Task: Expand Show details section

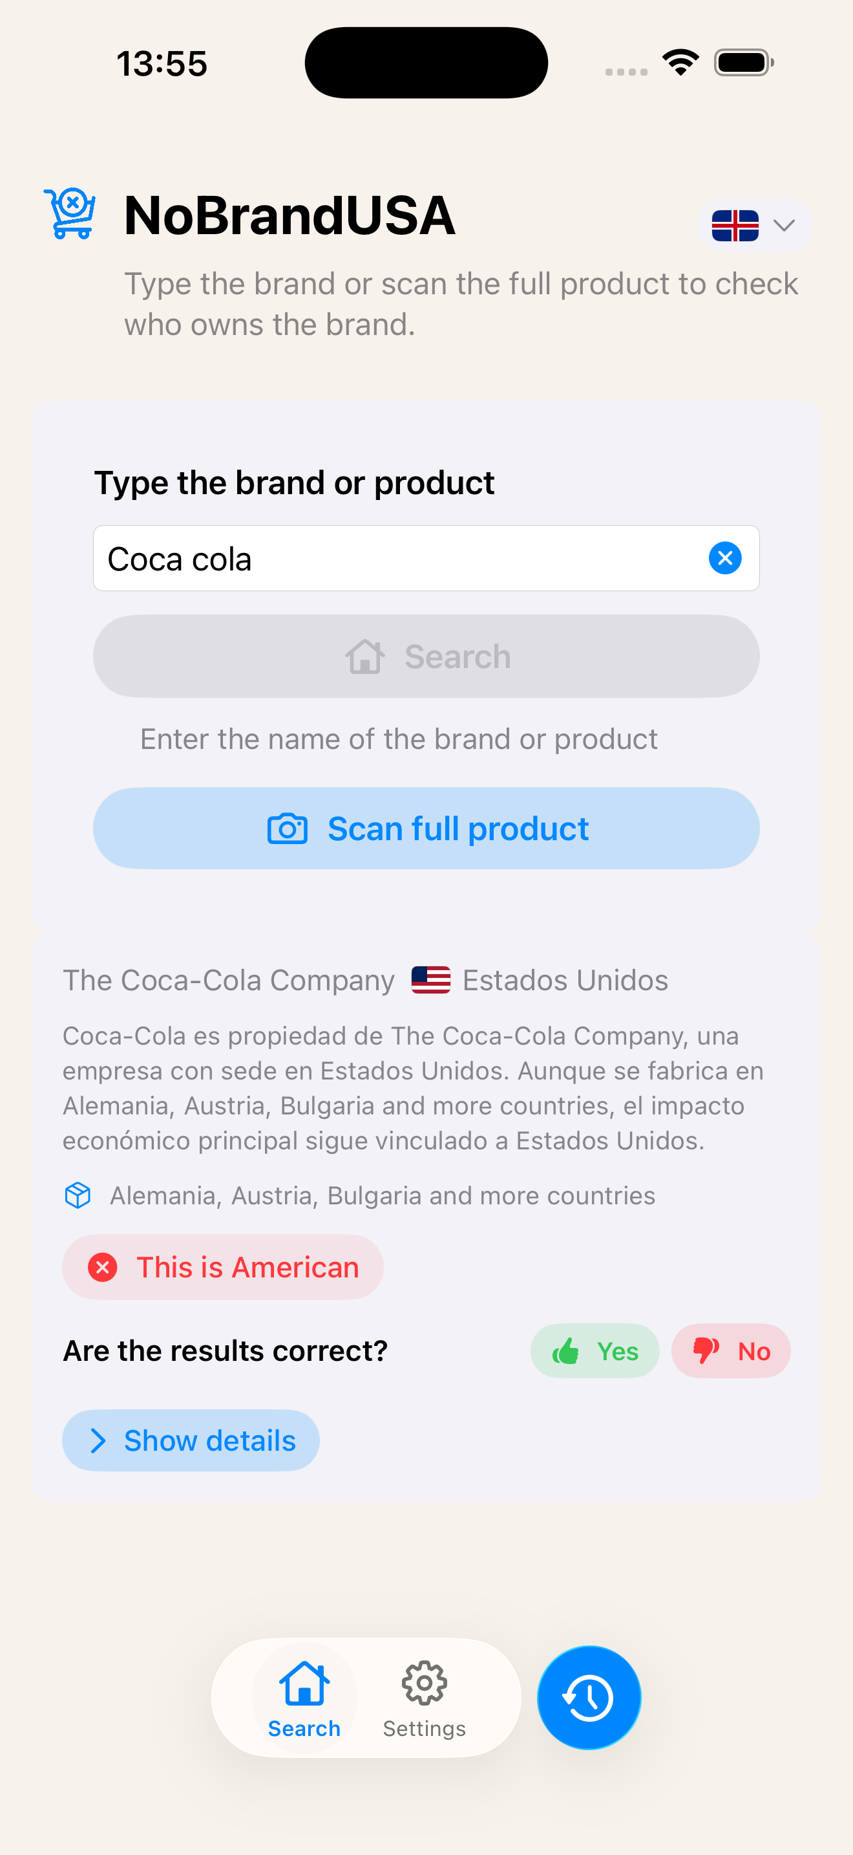Action: (191, 1440)
